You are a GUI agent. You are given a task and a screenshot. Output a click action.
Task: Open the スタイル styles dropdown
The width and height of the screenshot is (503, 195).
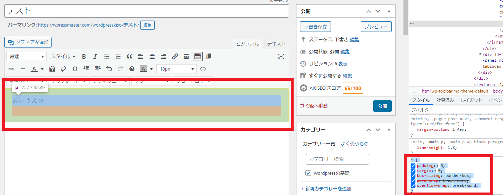point(63,56)
